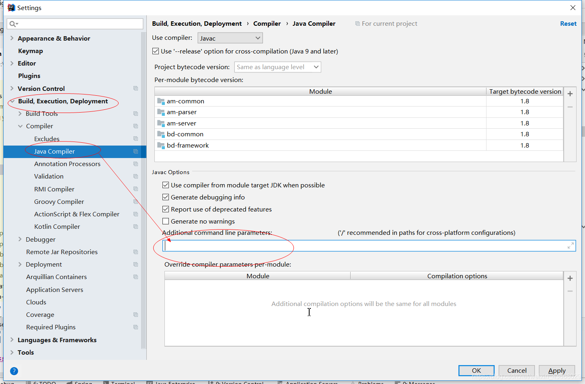This screenshot has height=384, width=585.
Task: Open Application Servers settings
Action: pos(55,290)
